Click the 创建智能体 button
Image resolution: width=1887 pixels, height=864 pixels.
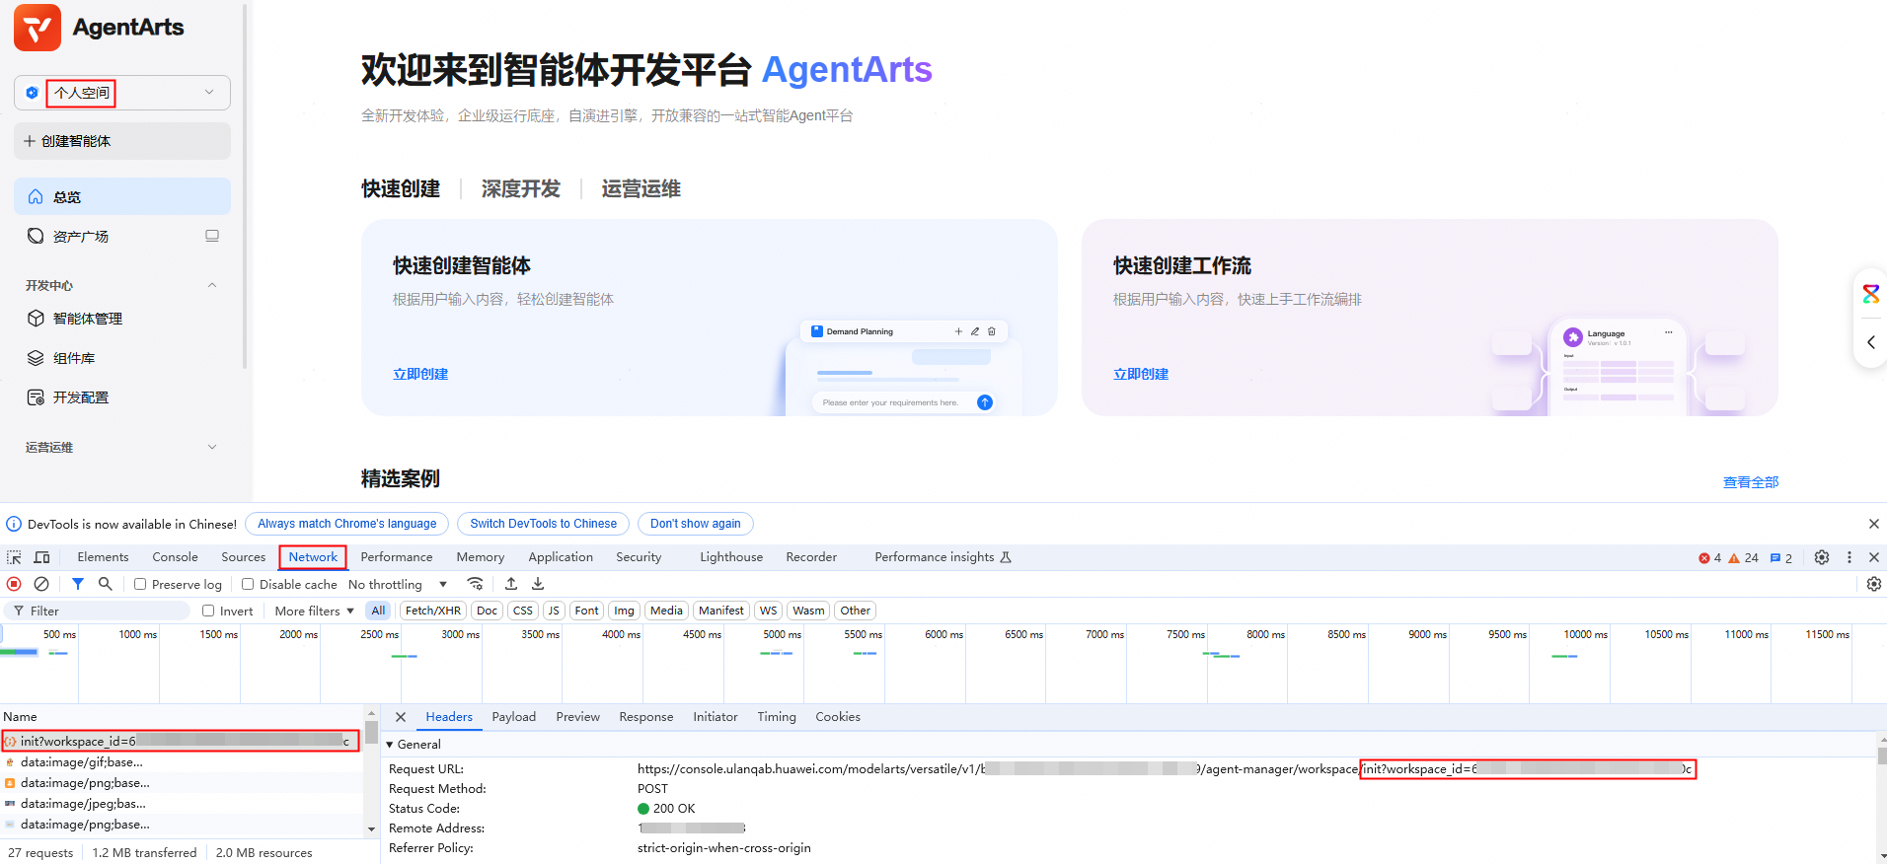pos(122,141)
